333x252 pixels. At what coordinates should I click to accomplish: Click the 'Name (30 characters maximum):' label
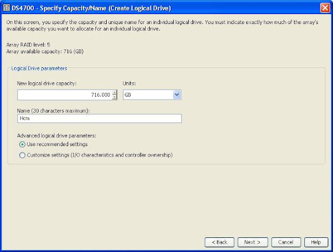pyautogui.click(x=53, y=111)
